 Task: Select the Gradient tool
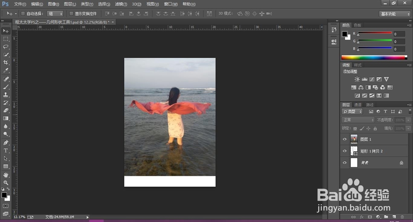click(x=5, y=119)
